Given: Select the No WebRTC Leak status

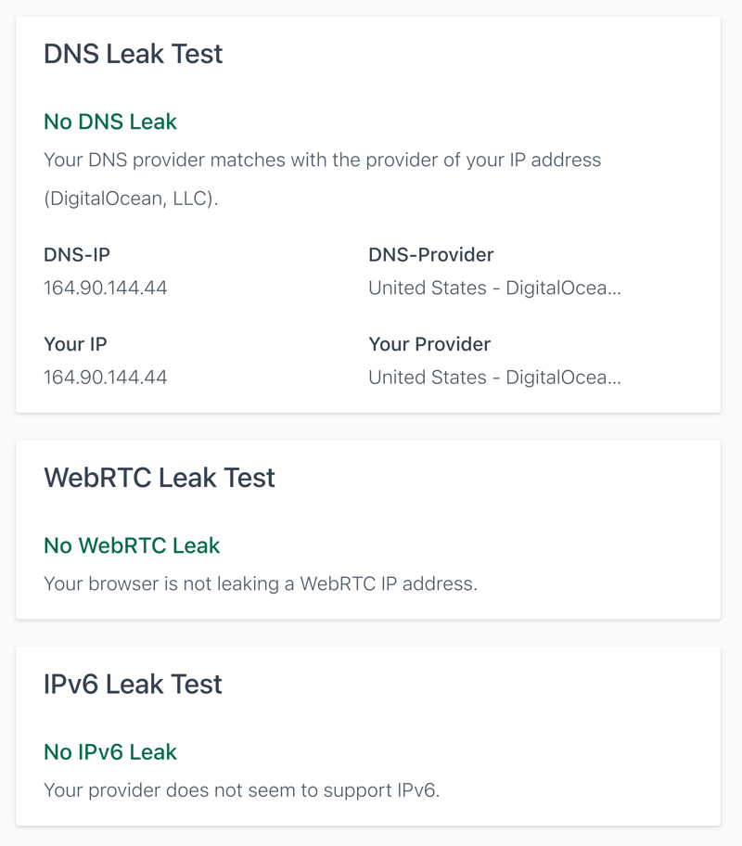Looking at the screenshot, I should pyautogui.click(x=132, y=545).
